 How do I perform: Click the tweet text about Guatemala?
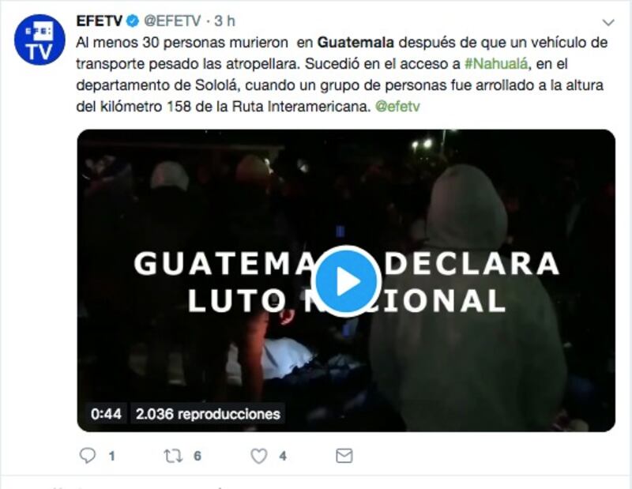point(342,74)
